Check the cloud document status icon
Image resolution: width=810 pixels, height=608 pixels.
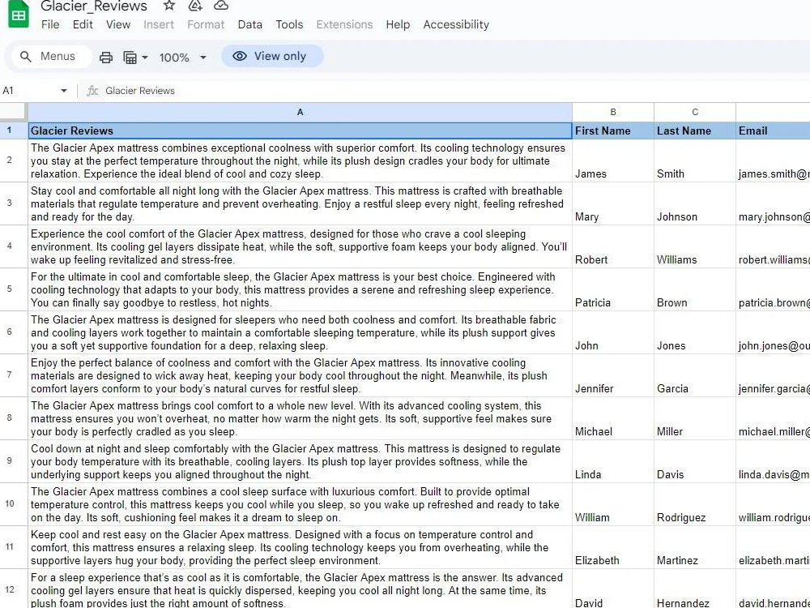pyautogui.click(x=221, y=6)
